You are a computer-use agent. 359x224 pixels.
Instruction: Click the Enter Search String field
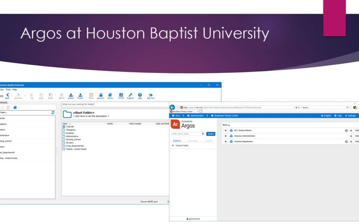click(188, 134)
